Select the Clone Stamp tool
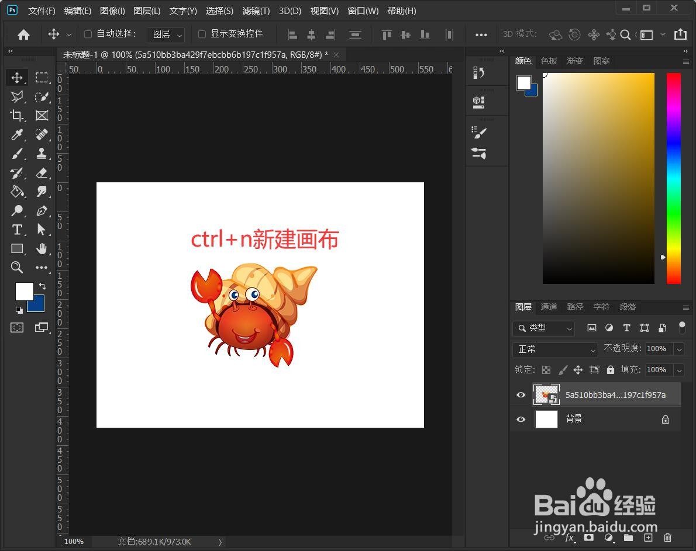Screen dimensions: 696x551 (x=42, y=153)
